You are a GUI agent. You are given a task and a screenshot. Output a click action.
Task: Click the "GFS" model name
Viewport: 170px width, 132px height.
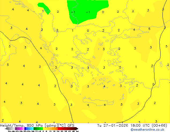(71, 126)
